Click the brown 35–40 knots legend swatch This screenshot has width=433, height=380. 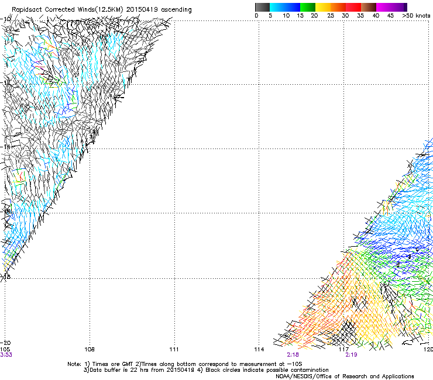coord(369,7)
